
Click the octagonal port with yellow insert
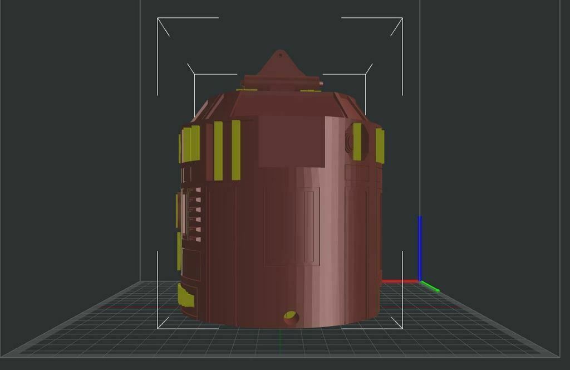pos(357,142)
